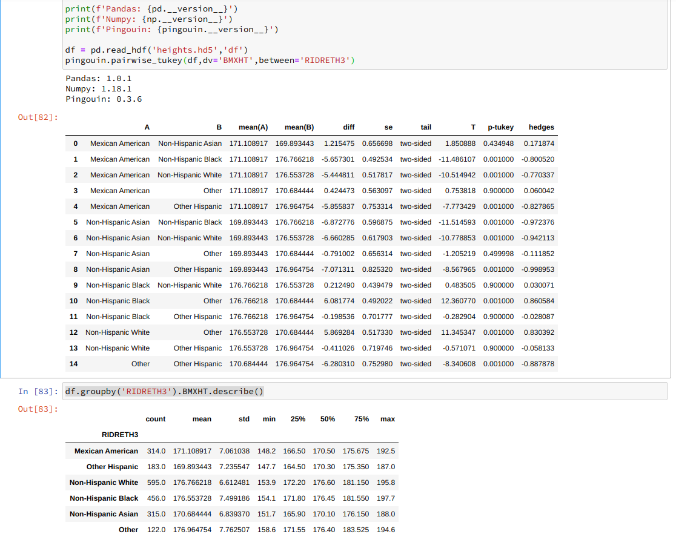
Task: Click the max column header
Action: pos(388,419)
